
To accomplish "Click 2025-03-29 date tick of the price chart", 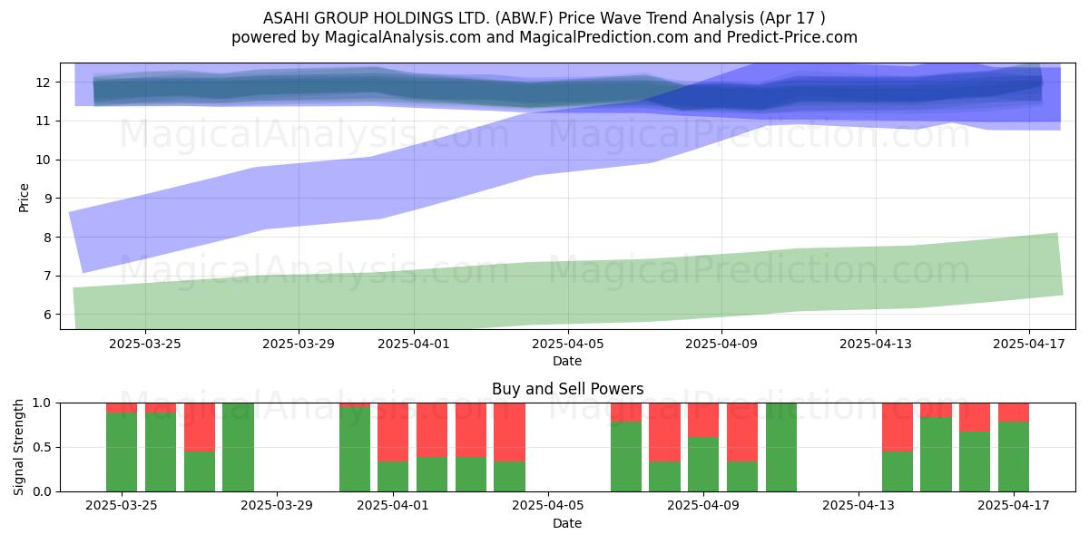I will [299, 345].
